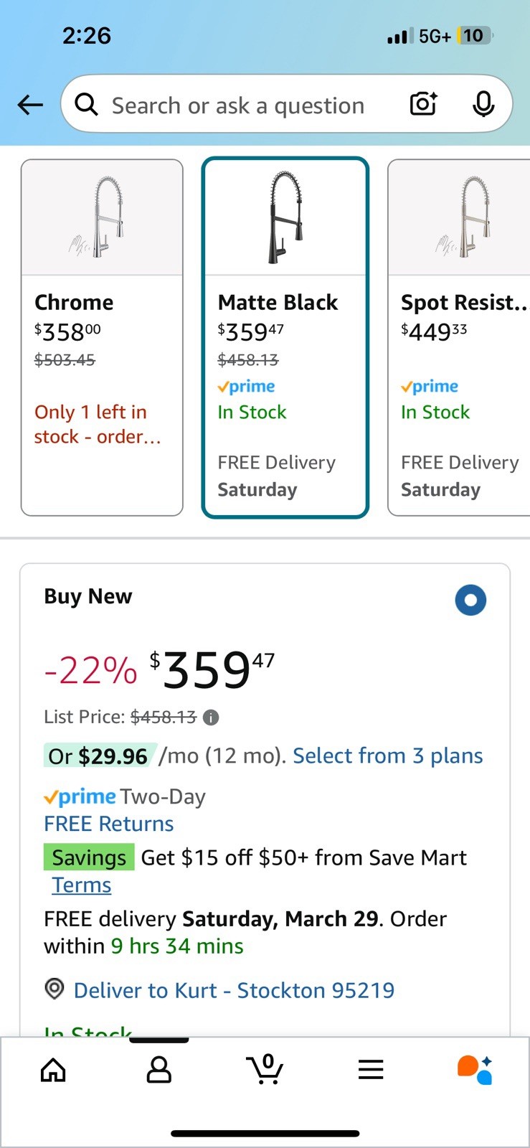
Task: Tap the microphone voice search icon
Action: point(483,105)
